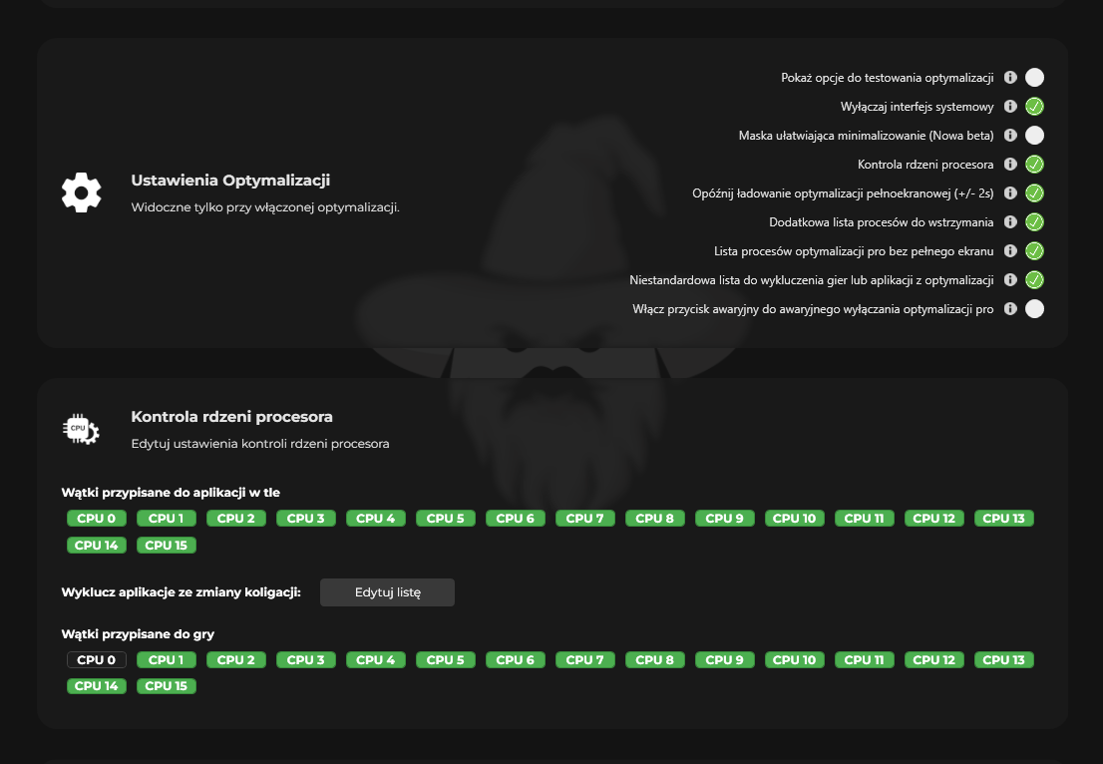The width and height of the screenshot is (1103, 764).
Task: Click the Kontrola rdzeni procesora section heading
Action: tap(231, 417)
